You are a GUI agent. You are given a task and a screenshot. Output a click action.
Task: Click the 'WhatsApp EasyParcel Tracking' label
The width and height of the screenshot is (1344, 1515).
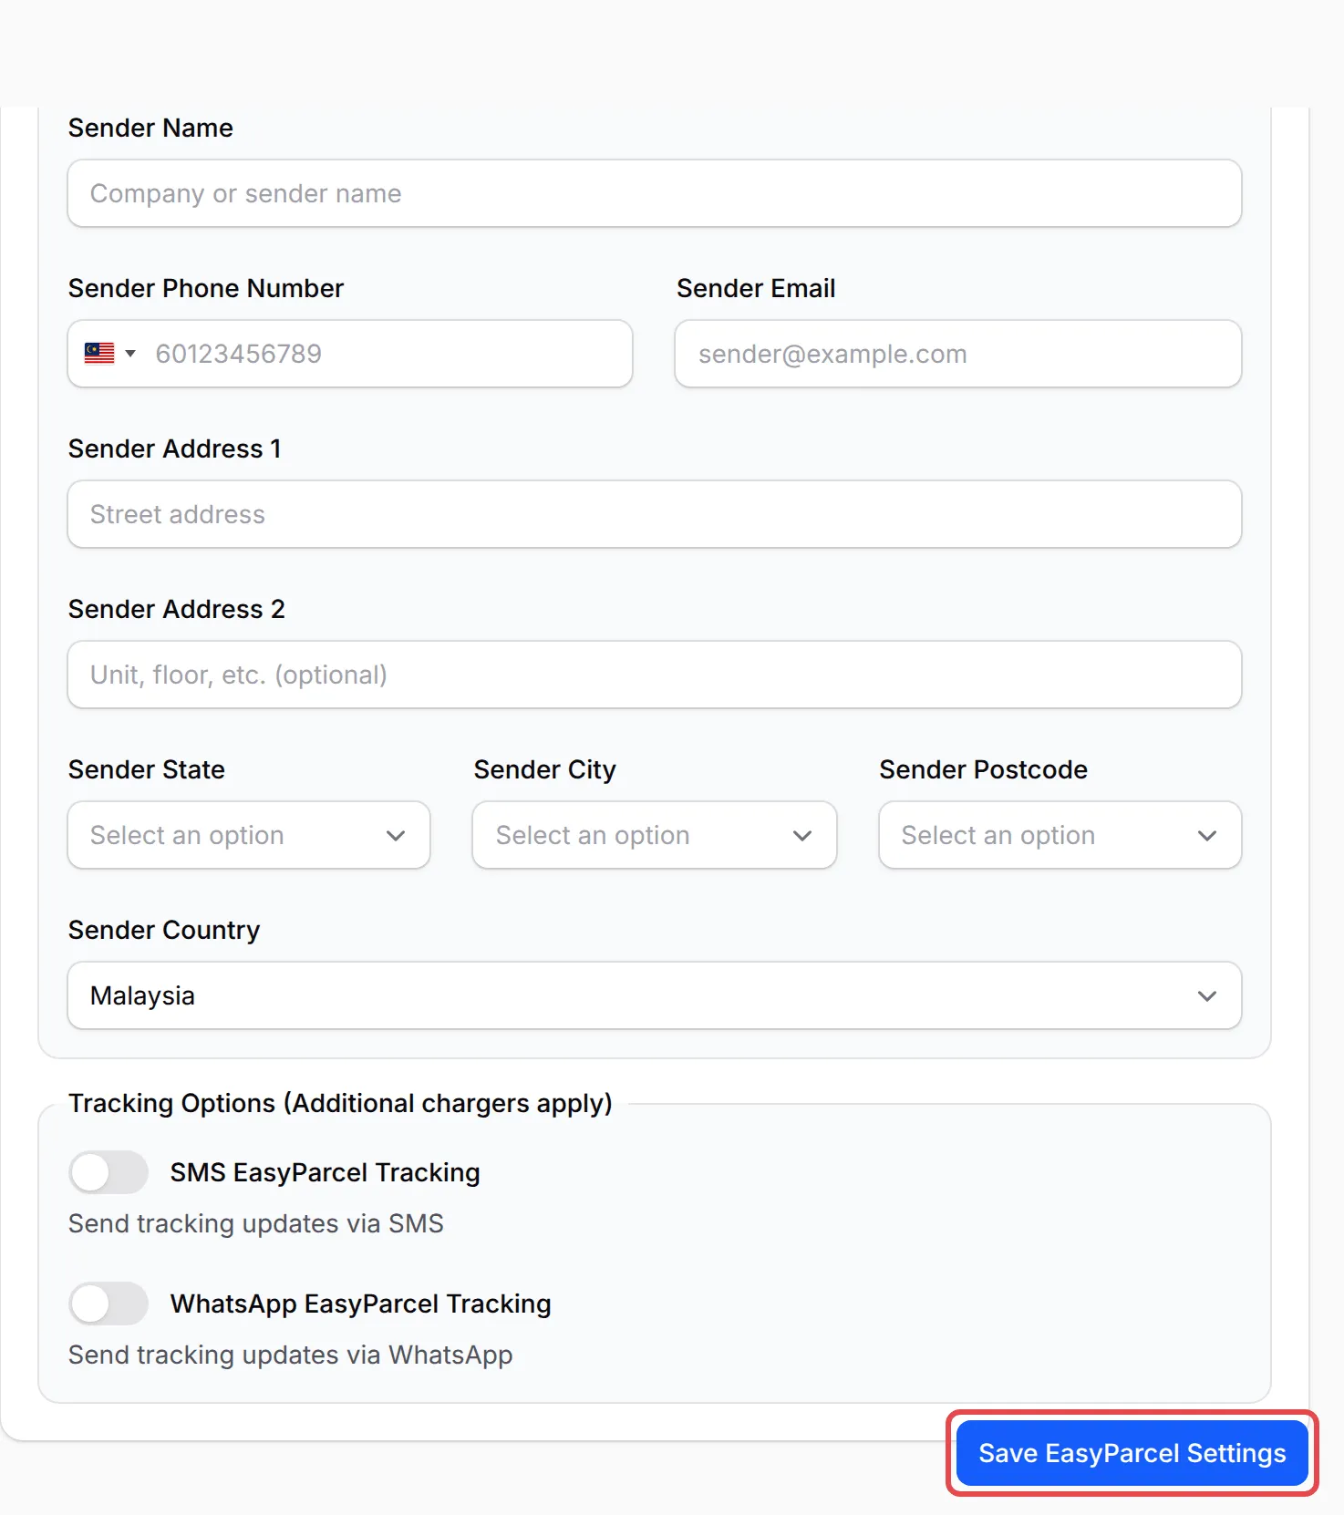click(x=361, y=1304)
